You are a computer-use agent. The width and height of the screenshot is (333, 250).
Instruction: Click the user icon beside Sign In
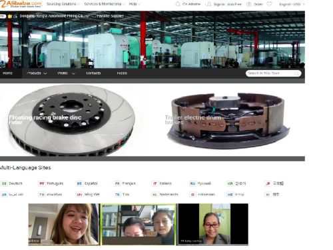click(x=209, y=4)
